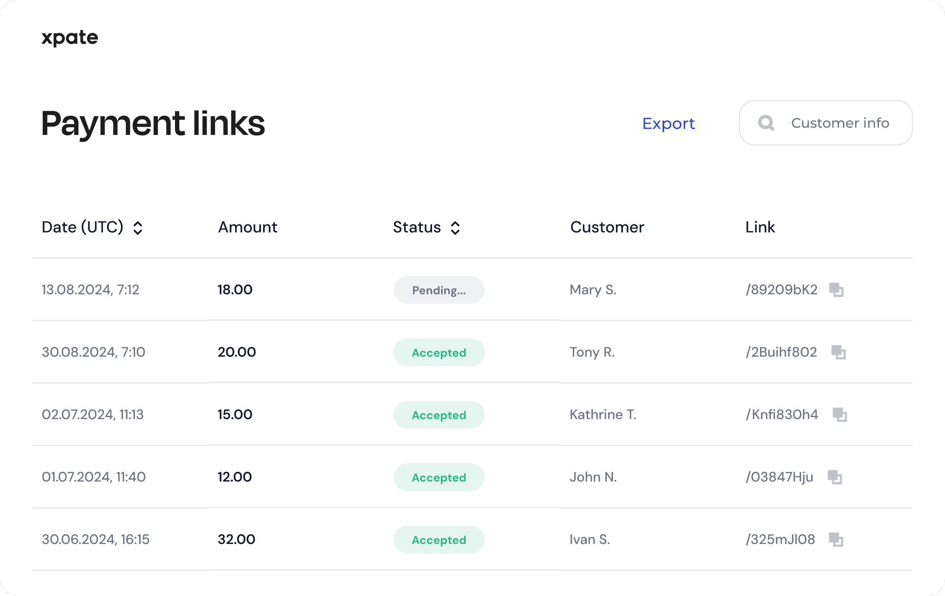Viewport: 945px width, 596px height.
Task: Click the Pending status badge
Action: tap(439, 290)
